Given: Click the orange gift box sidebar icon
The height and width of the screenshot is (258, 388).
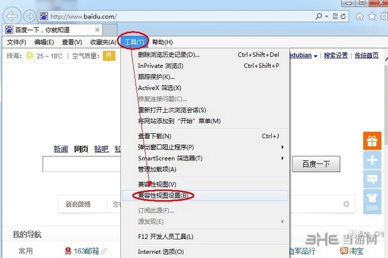Looking at the screenshot, I should point(372,141).
